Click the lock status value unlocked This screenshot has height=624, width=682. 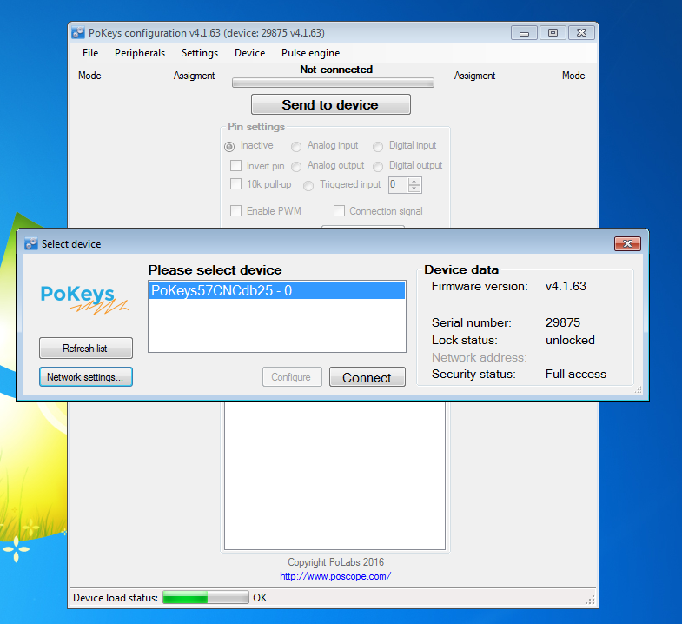point(570,340)
